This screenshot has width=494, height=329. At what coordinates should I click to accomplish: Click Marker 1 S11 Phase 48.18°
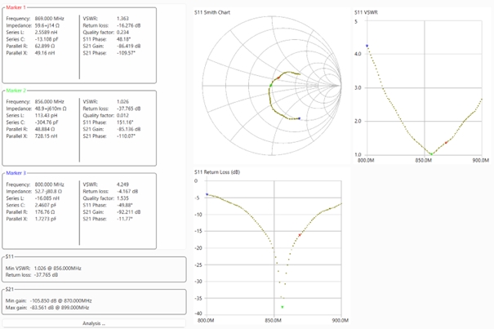[124, 39]
